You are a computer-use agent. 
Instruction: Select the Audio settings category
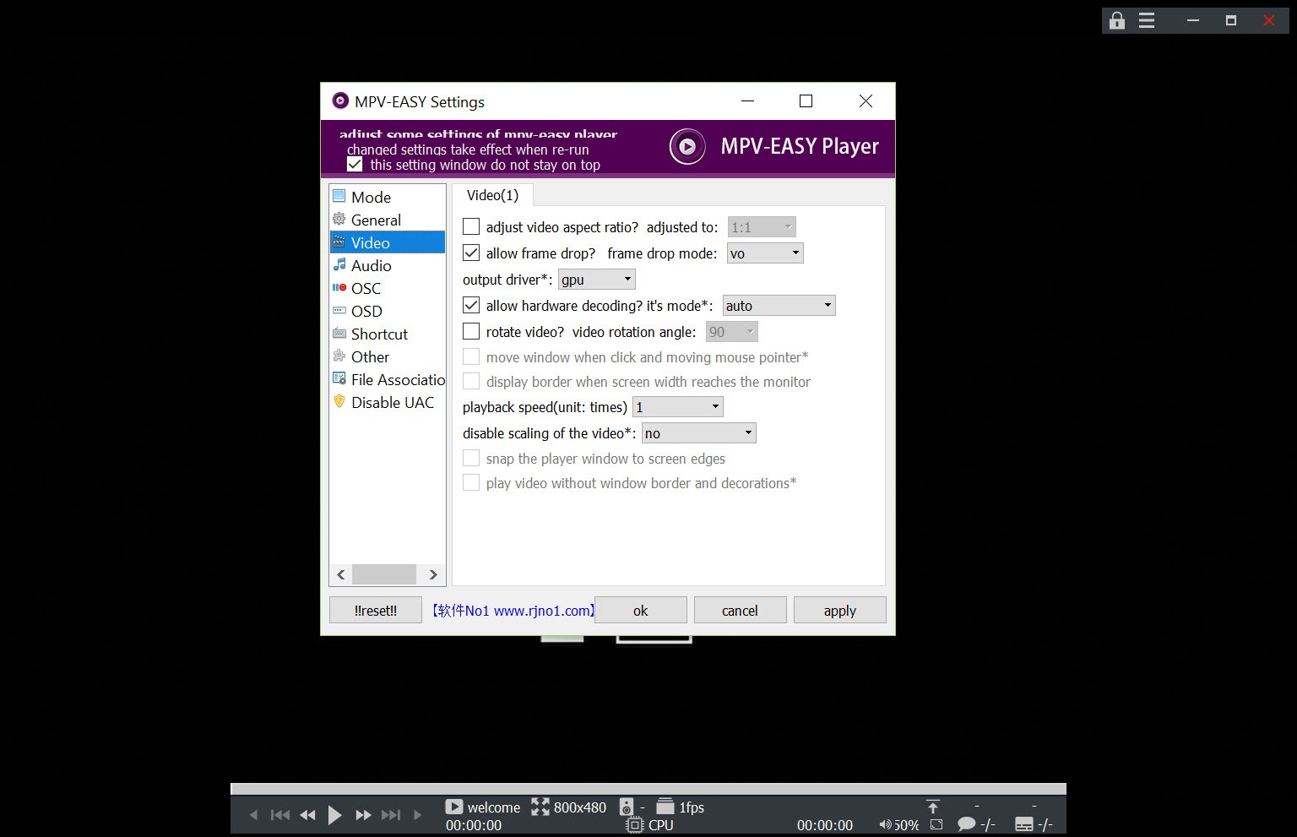(372, 265)
